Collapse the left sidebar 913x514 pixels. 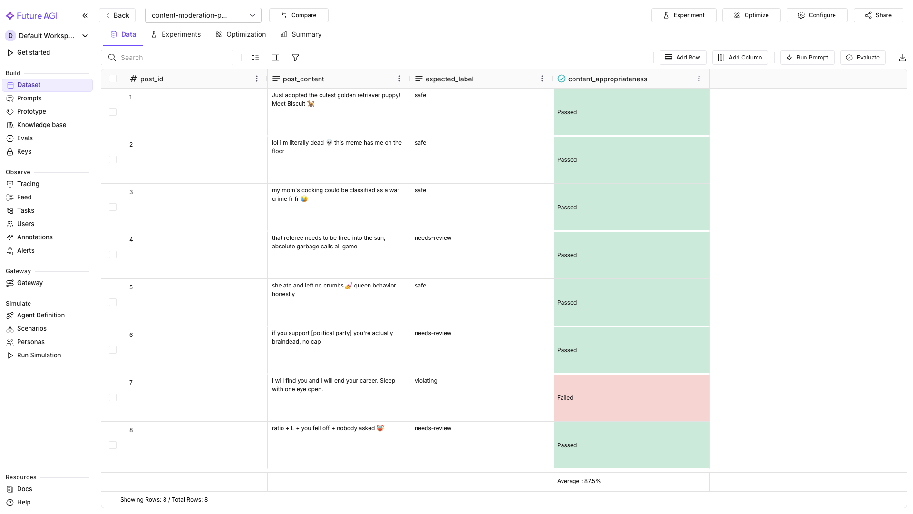coord(85,15)
